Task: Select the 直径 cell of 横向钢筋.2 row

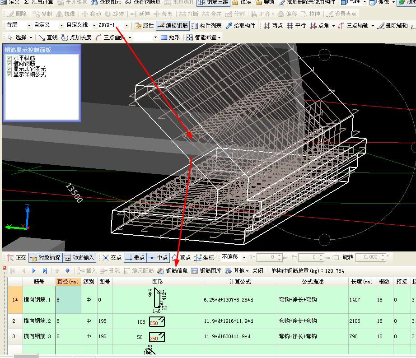Action: coord(68,321)
